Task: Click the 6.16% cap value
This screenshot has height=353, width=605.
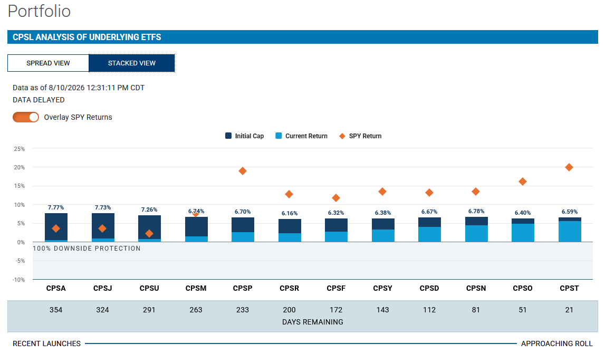Action: click(x=290, y=213)
